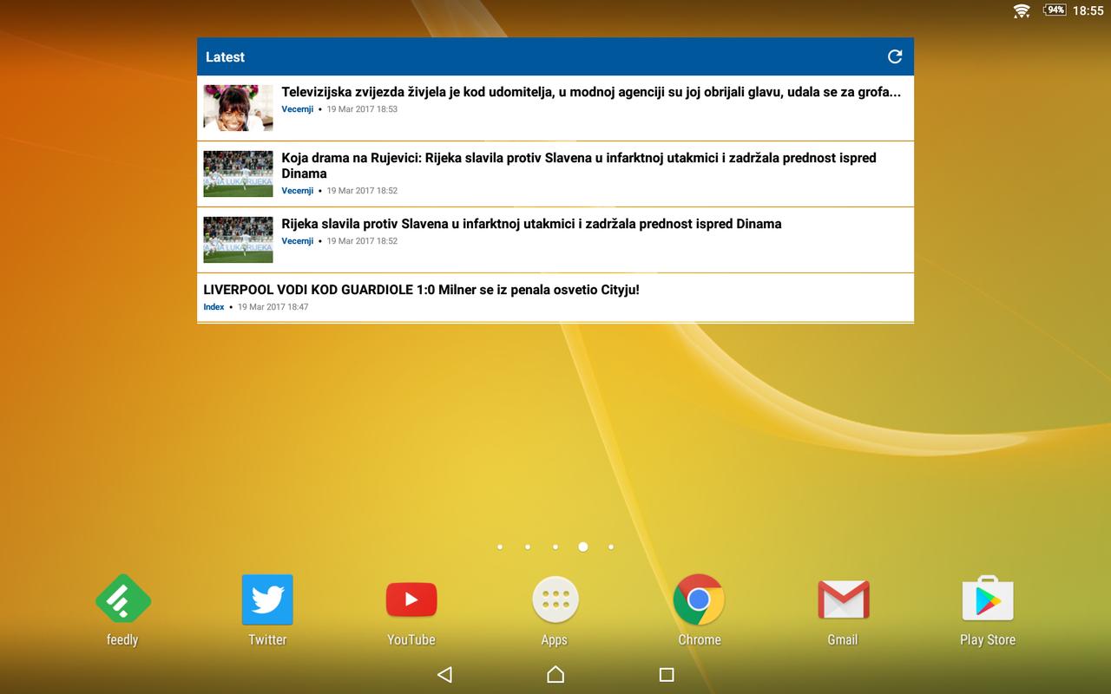Go to the first home screen page dot

(x=500, y=547)
